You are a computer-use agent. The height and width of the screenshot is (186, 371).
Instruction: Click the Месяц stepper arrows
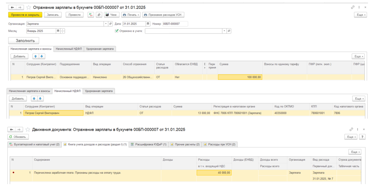(x=63, y=31)
